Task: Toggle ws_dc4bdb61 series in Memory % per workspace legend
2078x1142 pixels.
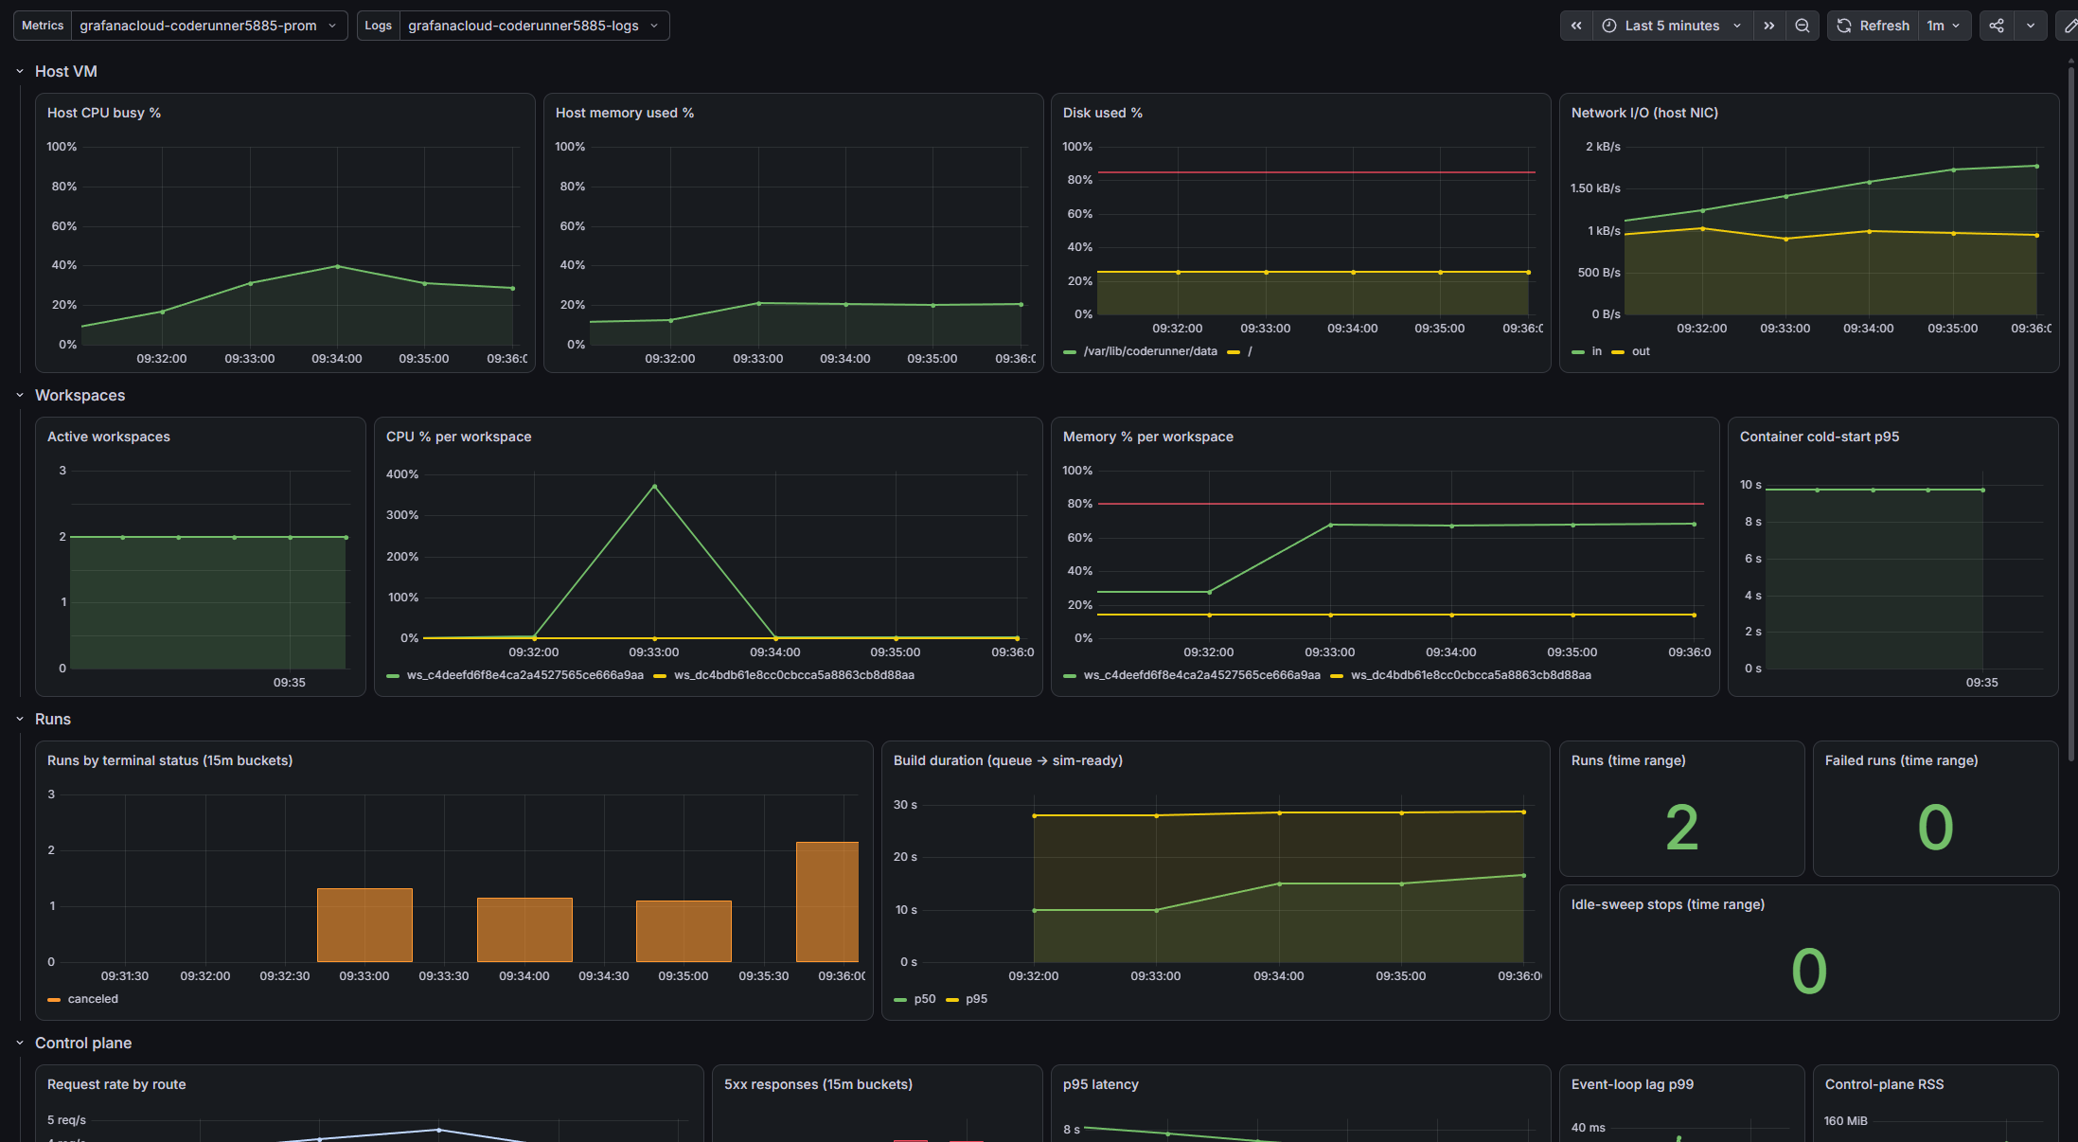Action: [x=1471, y=675]
